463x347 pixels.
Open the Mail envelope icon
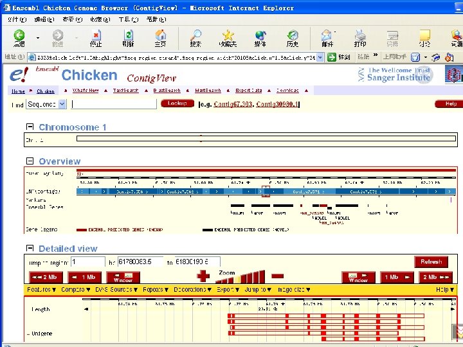327,35
